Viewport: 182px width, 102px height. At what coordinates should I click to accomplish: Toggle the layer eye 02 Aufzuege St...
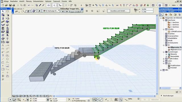[x=44, y=11]
